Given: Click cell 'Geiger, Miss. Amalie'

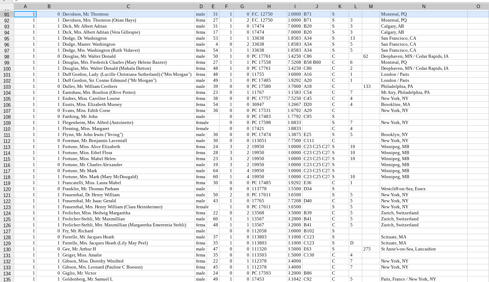Looking at the screenshot, I should (128, 255).
